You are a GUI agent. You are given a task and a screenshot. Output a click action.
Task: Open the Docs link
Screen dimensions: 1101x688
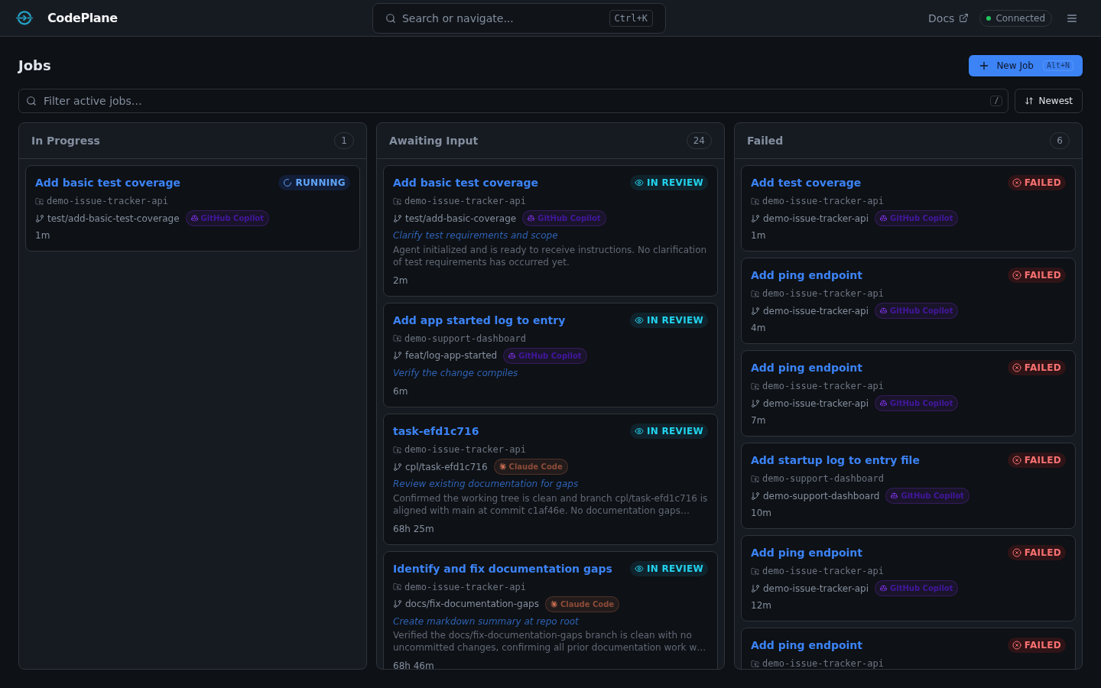pos(940,18)
